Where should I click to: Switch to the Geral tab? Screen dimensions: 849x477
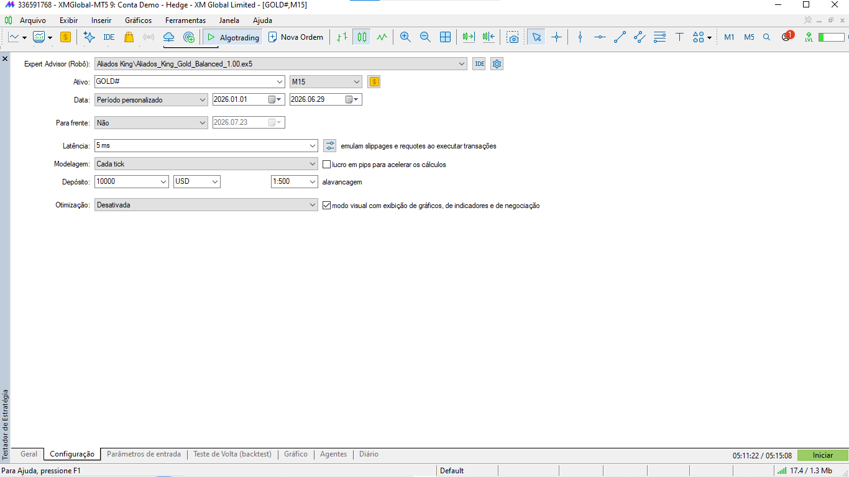point(29,454)
